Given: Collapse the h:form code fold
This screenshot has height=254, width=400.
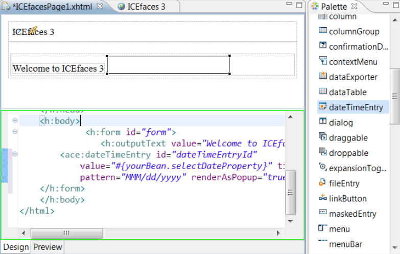Looking at the screenshot, I should pyautogui.click(x=15, y=132).
